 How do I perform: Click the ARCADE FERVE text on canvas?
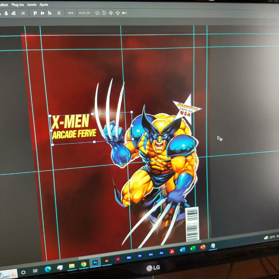click(x=74, y=134)
